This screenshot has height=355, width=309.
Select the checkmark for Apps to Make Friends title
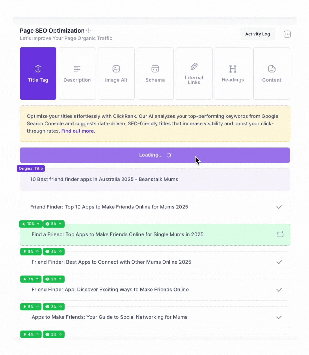(279, 317)
